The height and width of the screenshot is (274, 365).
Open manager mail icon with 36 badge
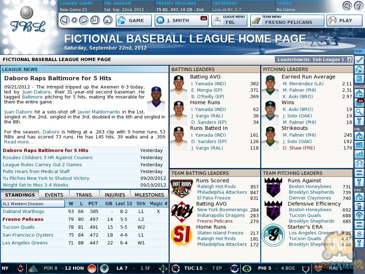pos(359,103)
